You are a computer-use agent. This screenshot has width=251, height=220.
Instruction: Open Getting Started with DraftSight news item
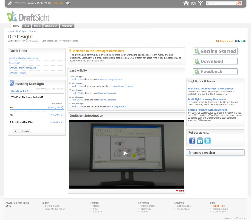207,110
